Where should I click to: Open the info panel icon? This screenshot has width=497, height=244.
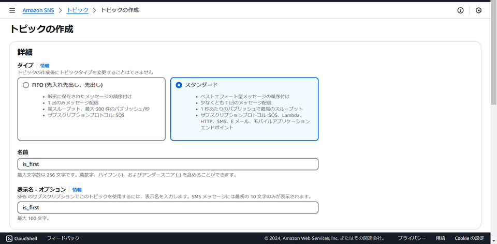pyautogui.click(x=460, y=10)
